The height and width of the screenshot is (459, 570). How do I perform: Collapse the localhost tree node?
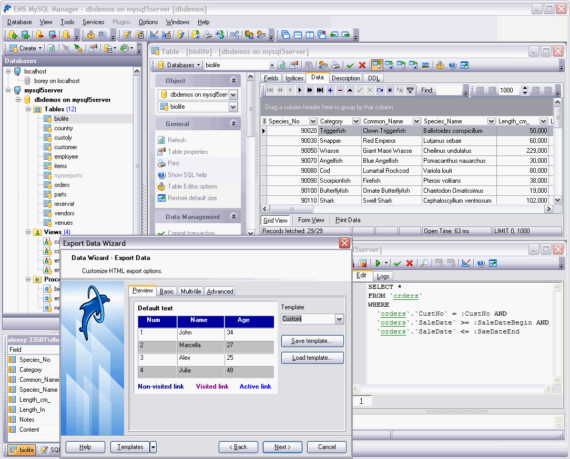[8, 71]
